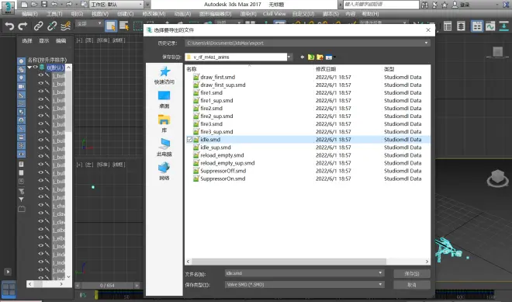
Task: Open the Valve SMD save type dropdown
Action: [380, 285]
